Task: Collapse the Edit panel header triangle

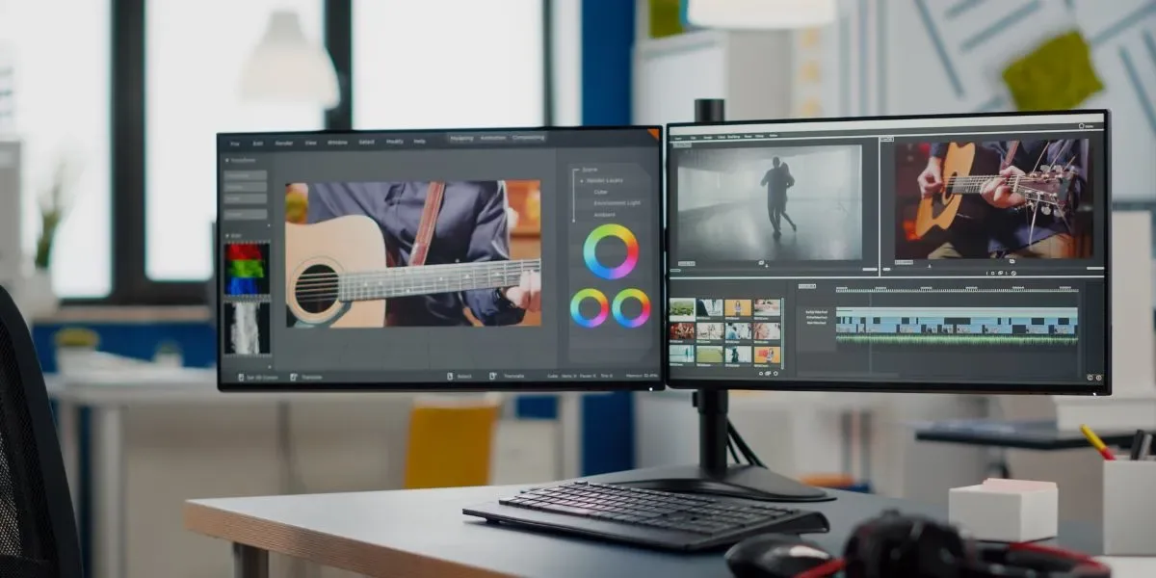Action: [x=225, y=235]
